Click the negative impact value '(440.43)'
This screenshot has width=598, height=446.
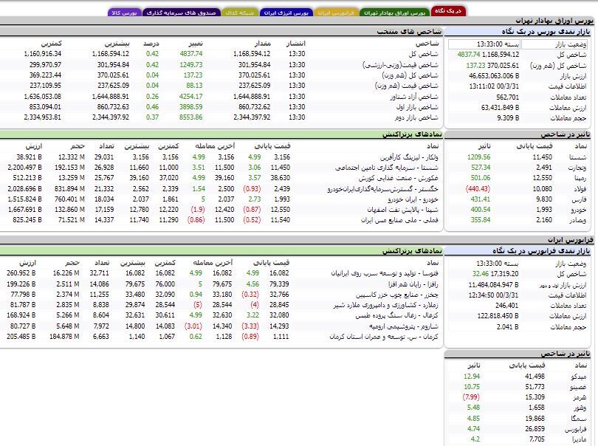[x=478, y=189]
